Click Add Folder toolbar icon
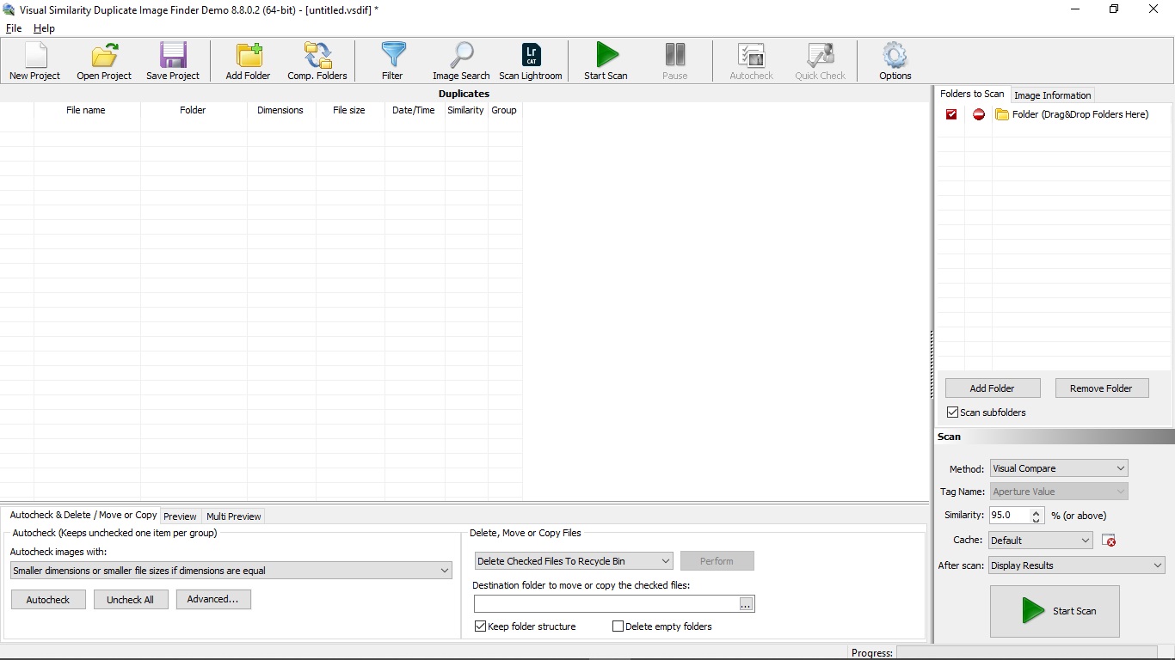Image resolution: width=1175 pixels, height=660 pixels. coord(249,55)
